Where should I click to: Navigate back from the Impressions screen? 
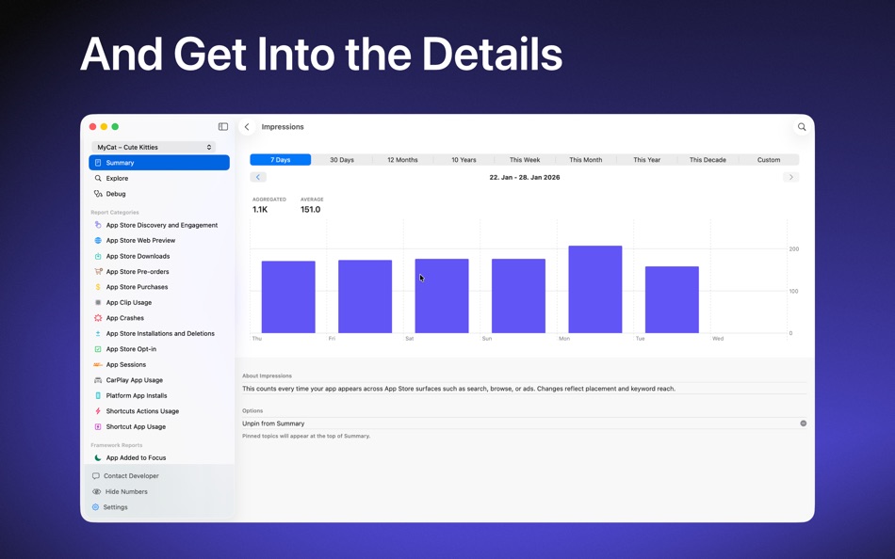(x=247, y=126)
